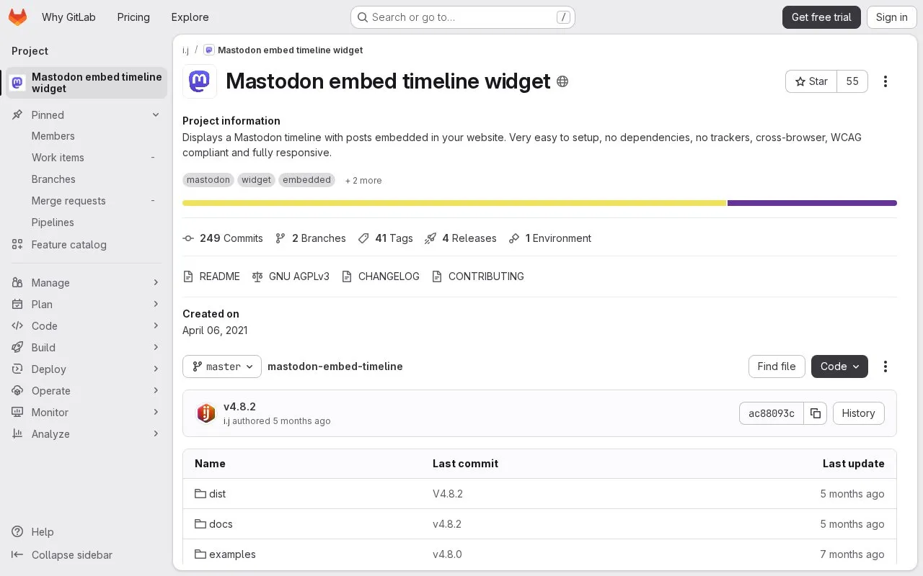Image resolution: width=923 pixels, height=576 pixels.
Task: Click the Help question mark icon
Action: (x=17, y=532)
